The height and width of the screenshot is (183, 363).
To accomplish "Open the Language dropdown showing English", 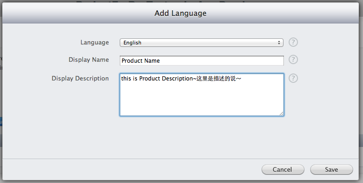I will pos(202,43).
